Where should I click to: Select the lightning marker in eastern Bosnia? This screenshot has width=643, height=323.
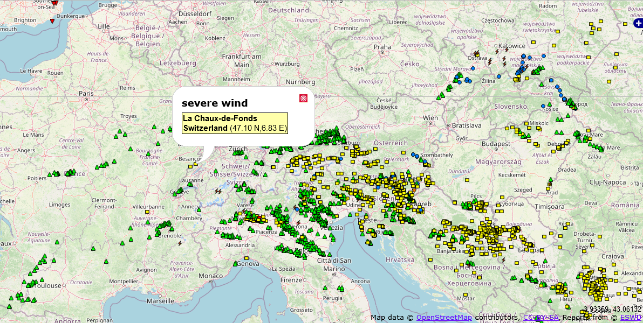(x=503, y=259)
